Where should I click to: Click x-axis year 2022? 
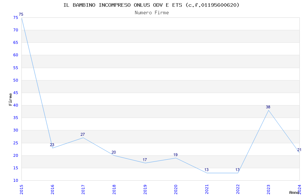click(x=238, y=189)
